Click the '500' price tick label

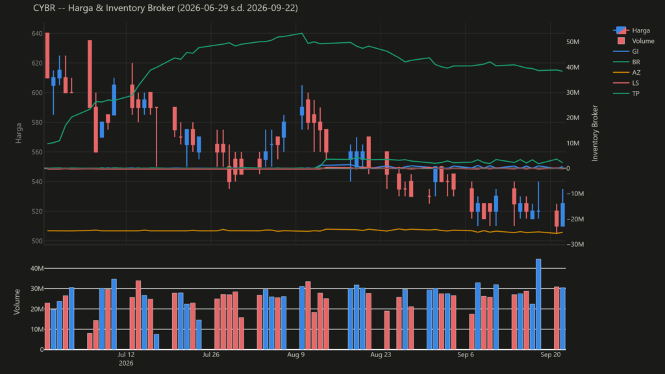pyautogui.click(x=37, y=242)
